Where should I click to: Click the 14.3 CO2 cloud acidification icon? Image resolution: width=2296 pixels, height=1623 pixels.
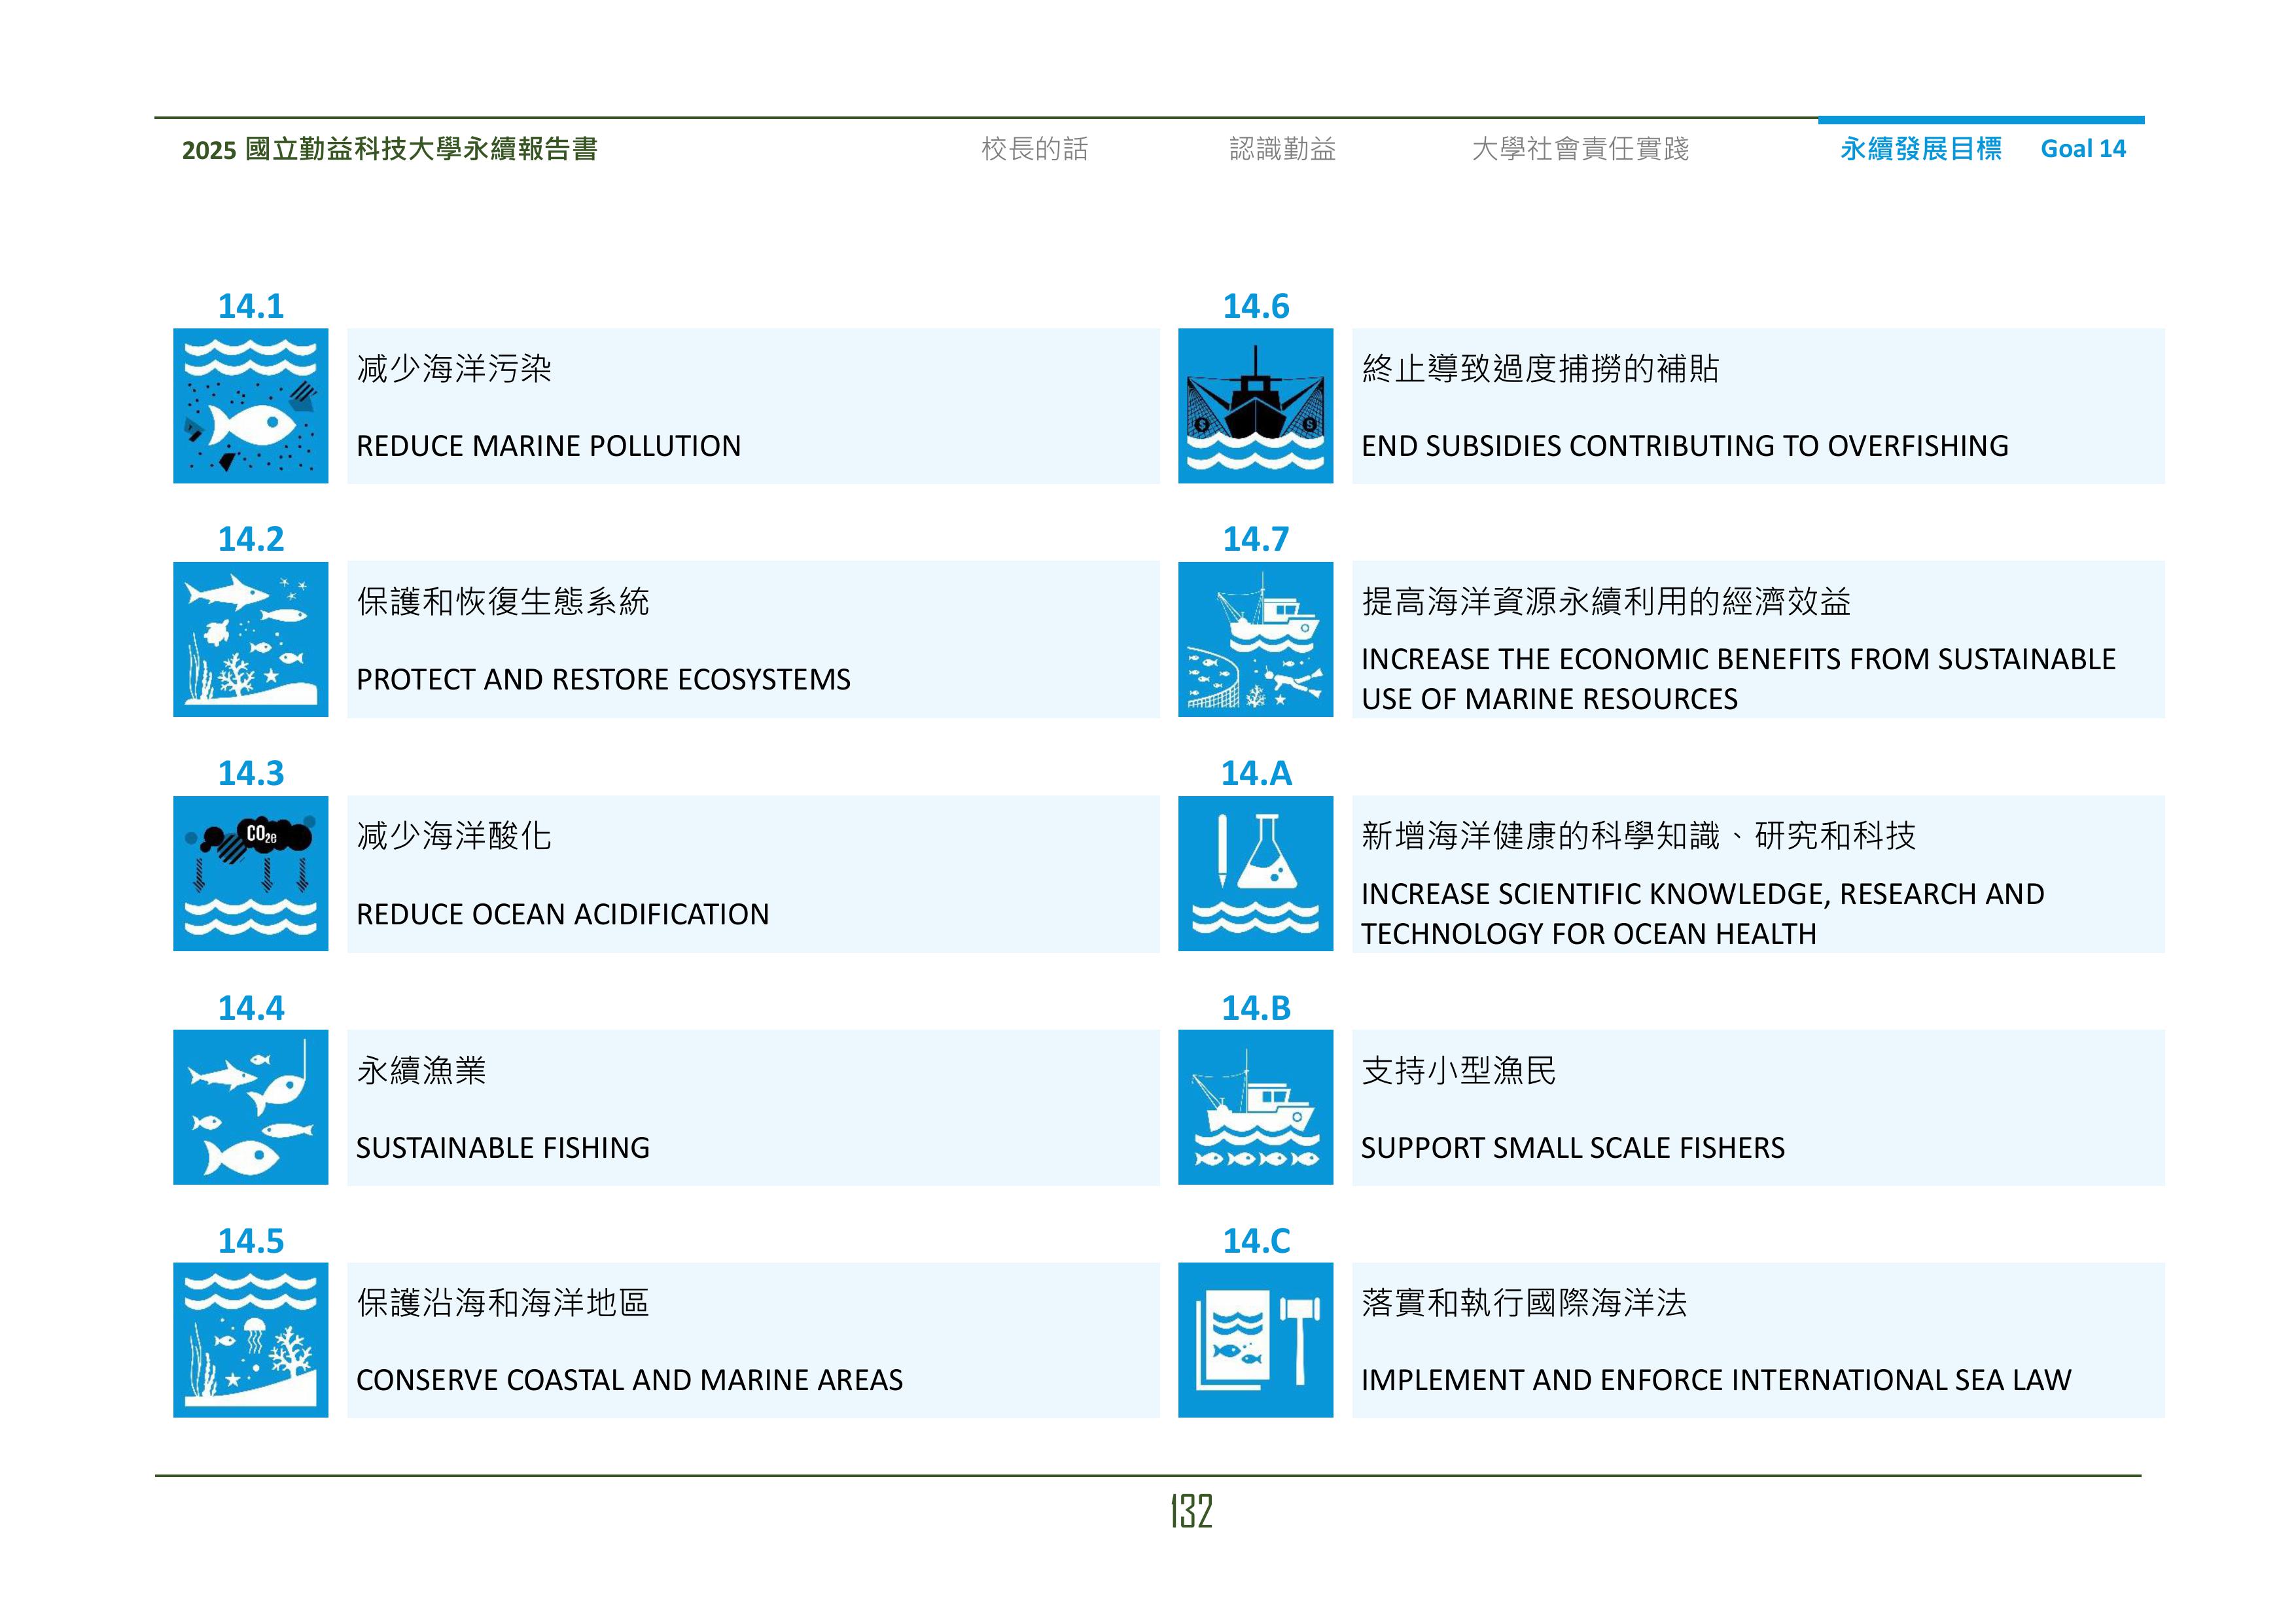coord(250,873)
